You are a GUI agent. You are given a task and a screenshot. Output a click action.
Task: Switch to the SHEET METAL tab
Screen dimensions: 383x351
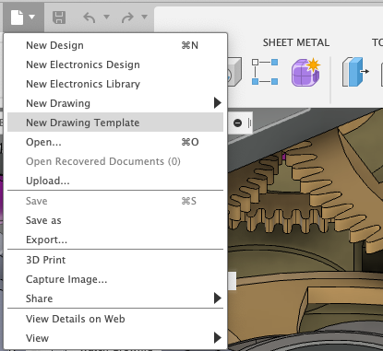coord(296,42)
